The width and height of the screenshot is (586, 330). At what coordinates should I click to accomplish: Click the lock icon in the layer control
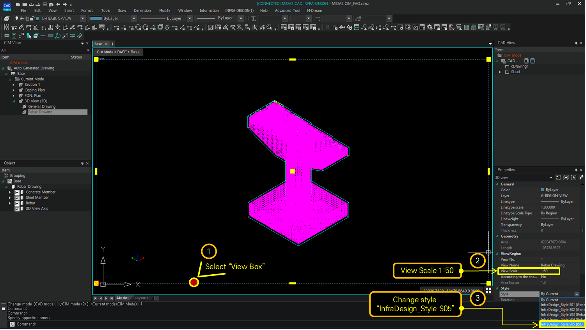click(x=32, y=18)
